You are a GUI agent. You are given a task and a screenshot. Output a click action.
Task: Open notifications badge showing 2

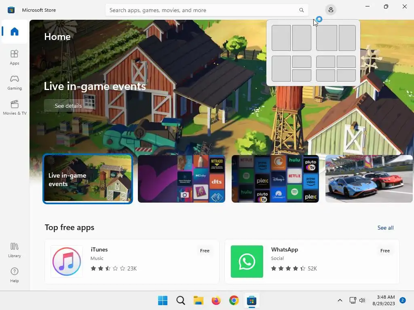coord(403,300)
